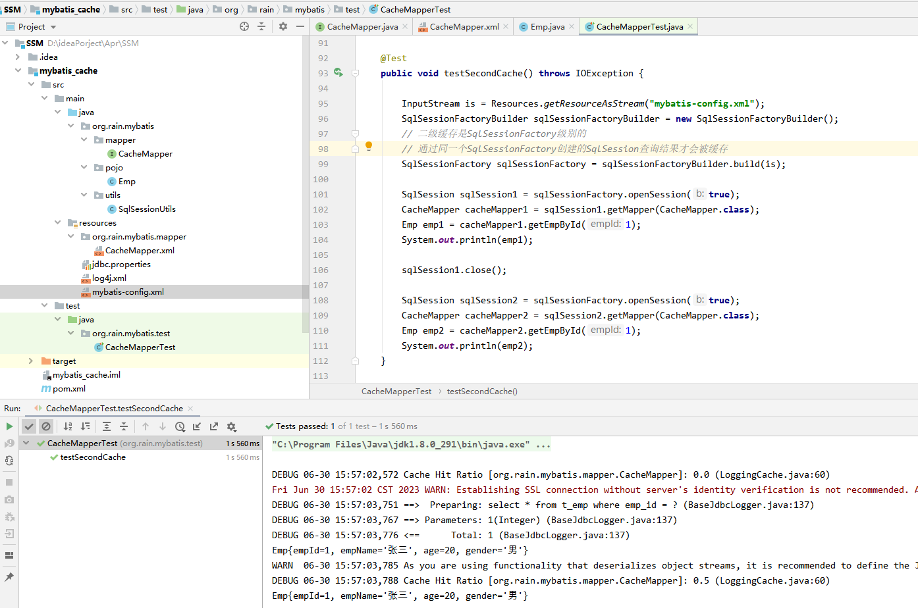This screenshot has height=608, width=918.
Task: Collapse SSM project root node
Action: 5,43
